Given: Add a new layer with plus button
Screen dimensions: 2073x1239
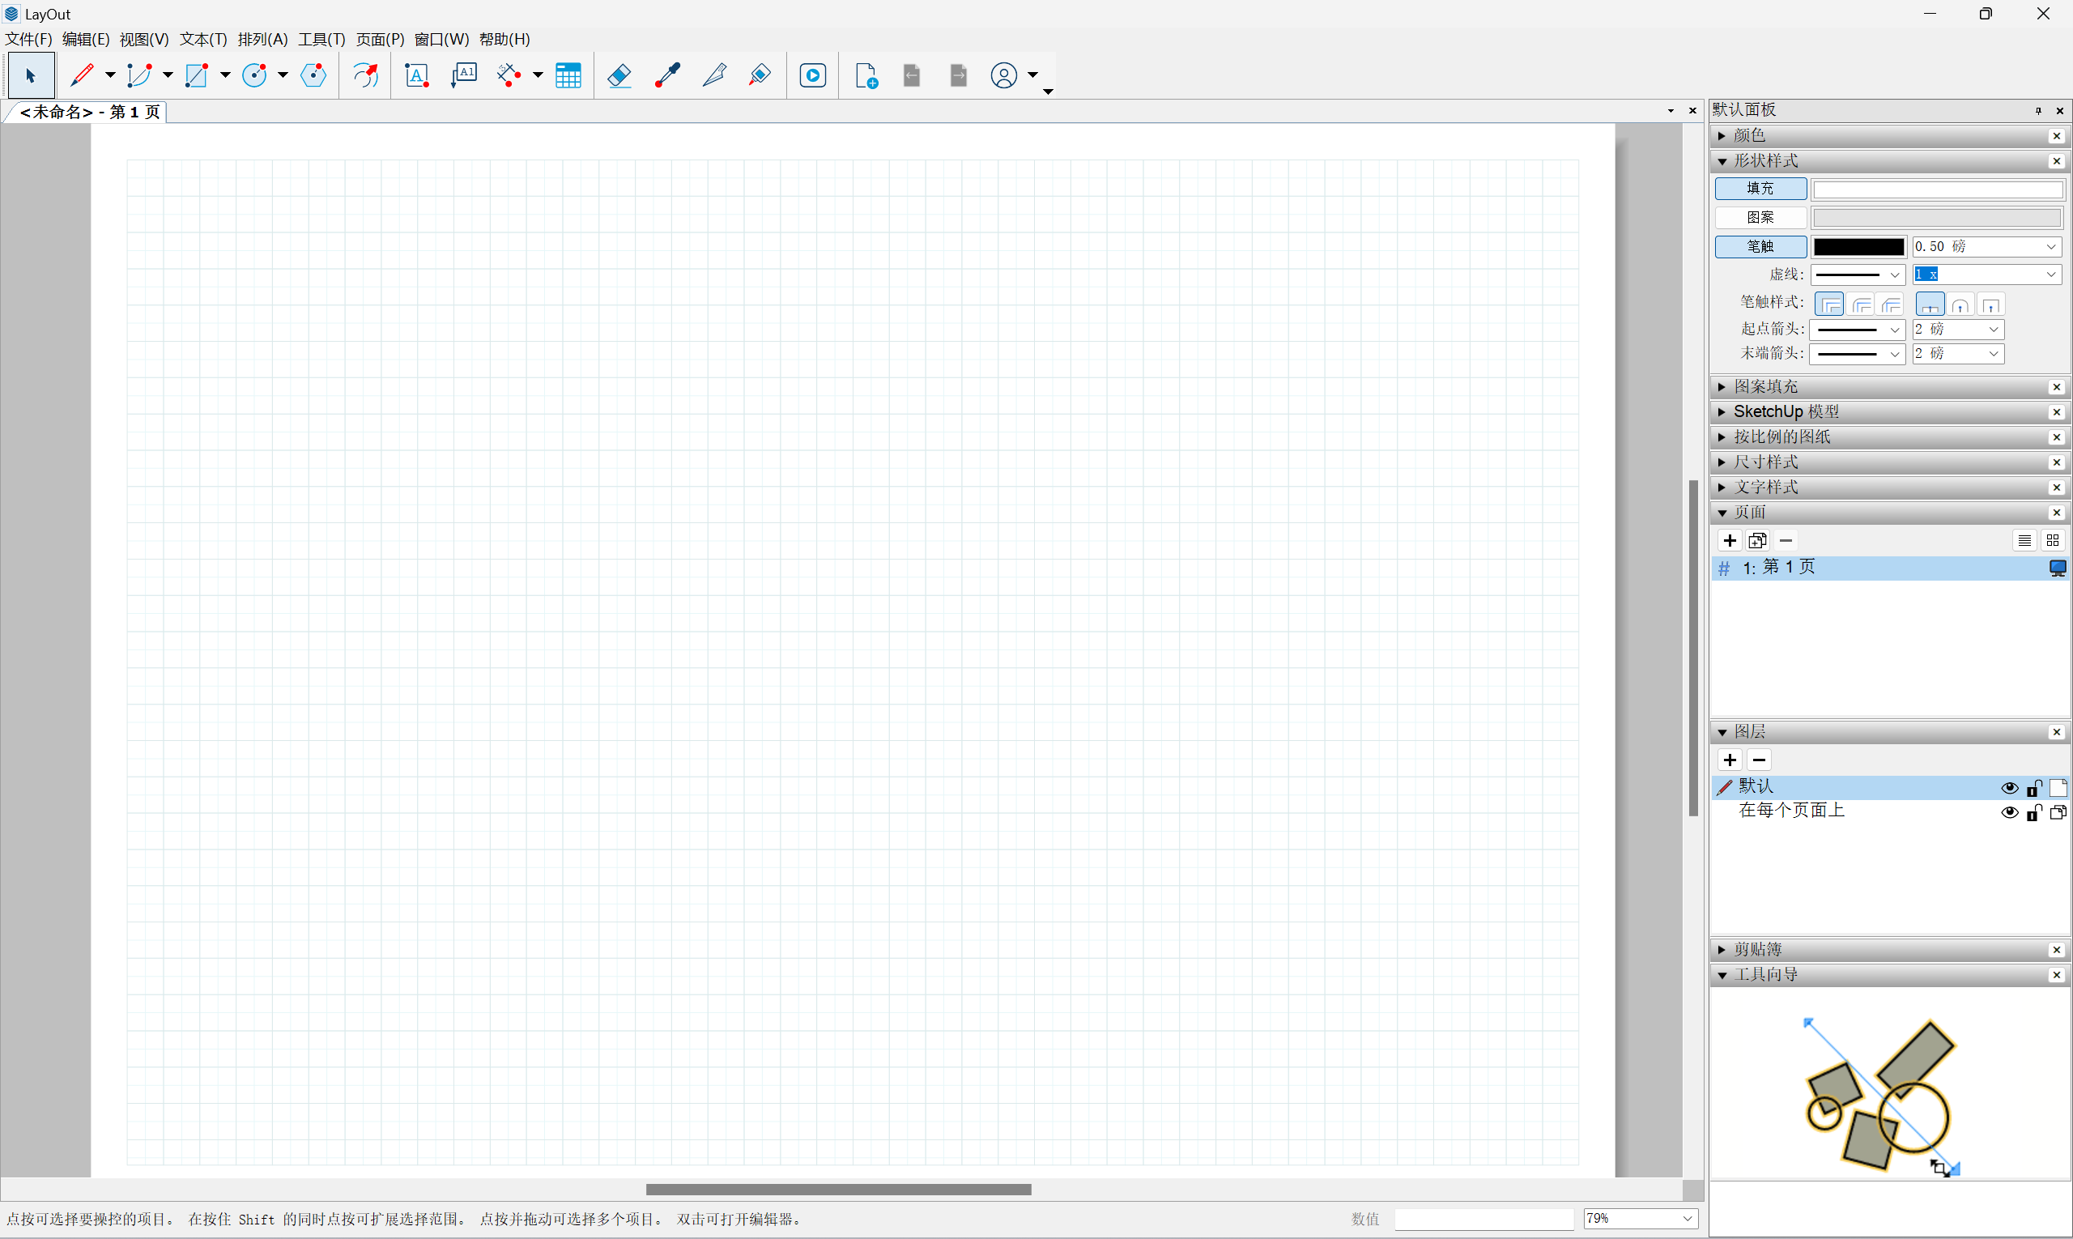Looking at the screenshot, I should tap(1730, 760).
